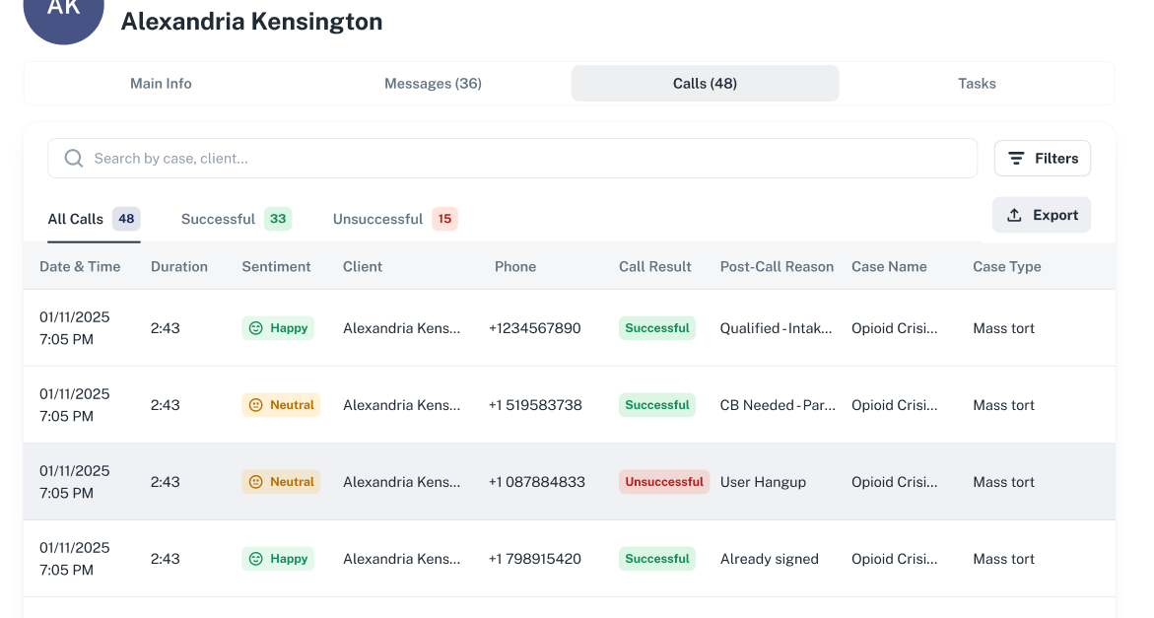Click the Call Result column header
The width and height of the screenshot is (1154, 618).
(x=654, y=266)
